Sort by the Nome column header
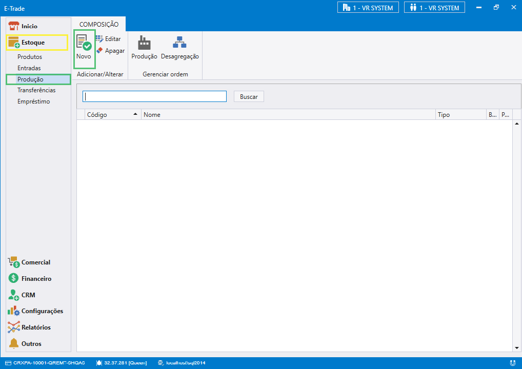 coord(288,114)
